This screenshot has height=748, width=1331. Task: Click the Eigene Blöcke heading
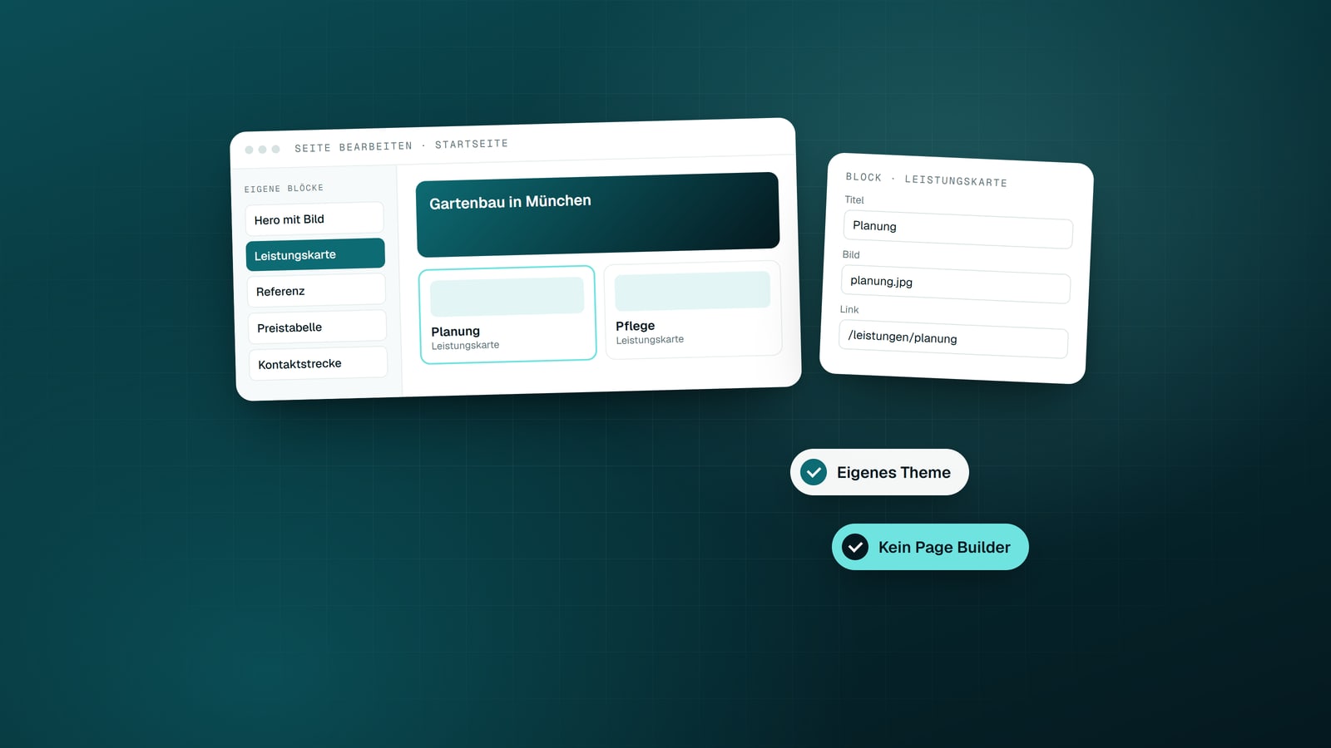pyautogui.click(x=284, y=189)
